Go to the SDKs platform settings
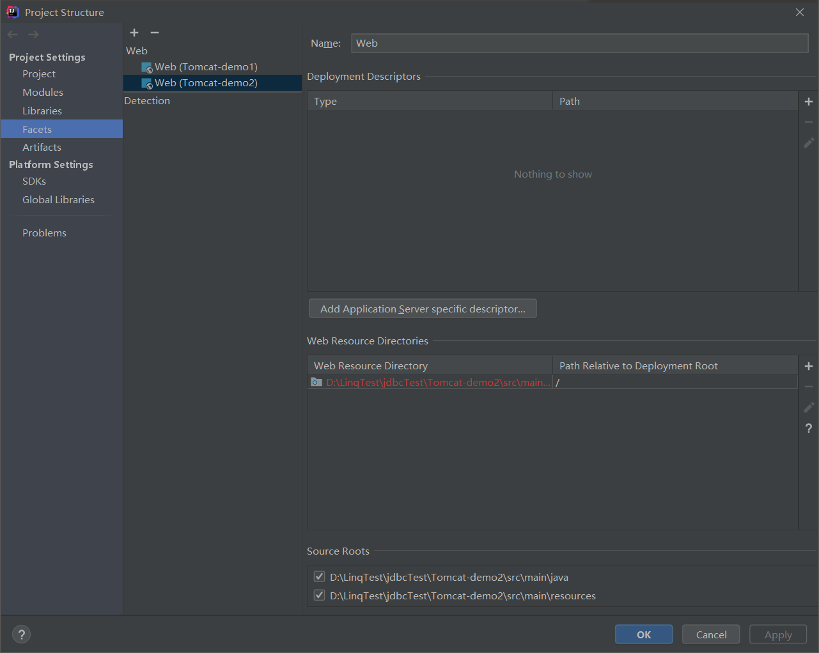819x653 pixels. [x=34, y=181]
